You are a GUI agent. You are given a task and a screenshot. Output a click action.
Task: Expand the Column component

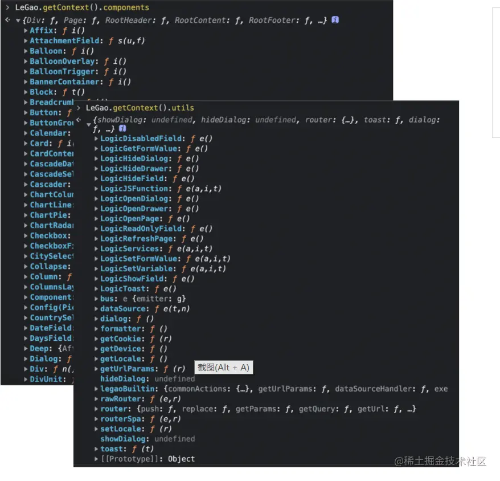click(26, 277)
